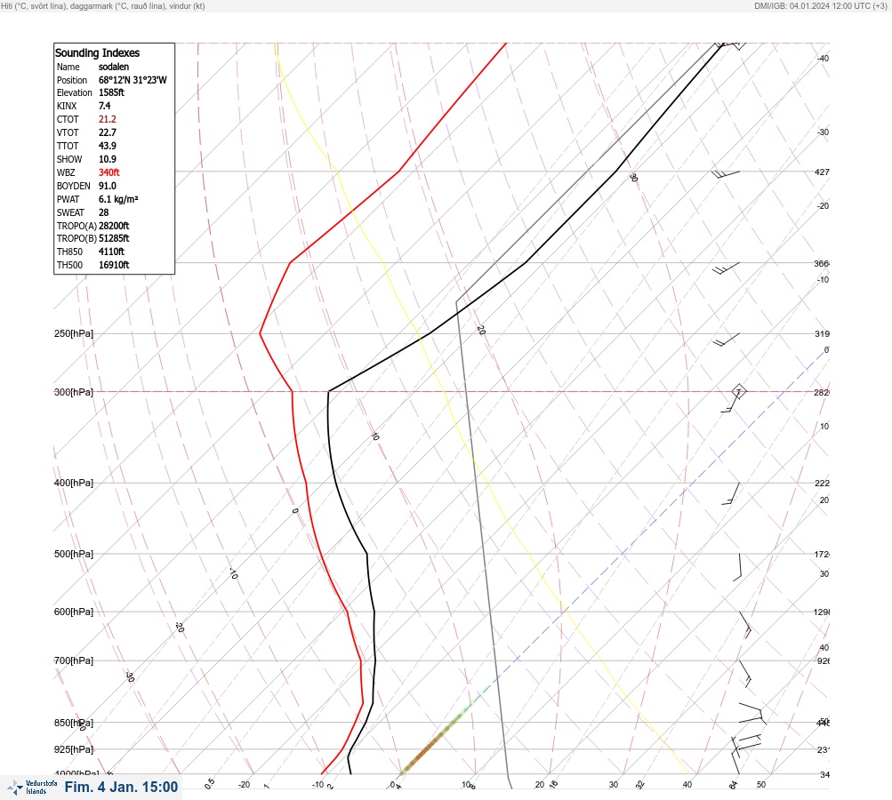Click the red CTOT value 21.2
This screenshot has width=892, height=800.
click(x=108, y=119)
